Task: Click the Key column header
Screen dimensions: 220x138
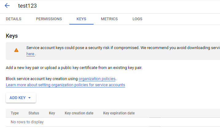Action: point(52,113)
